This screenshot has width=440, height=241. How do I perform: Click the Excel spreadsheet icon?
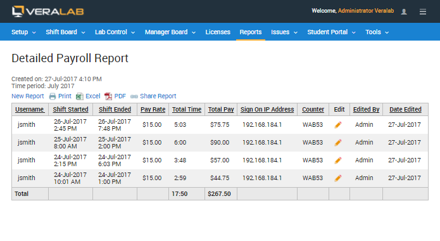(80, 96)
